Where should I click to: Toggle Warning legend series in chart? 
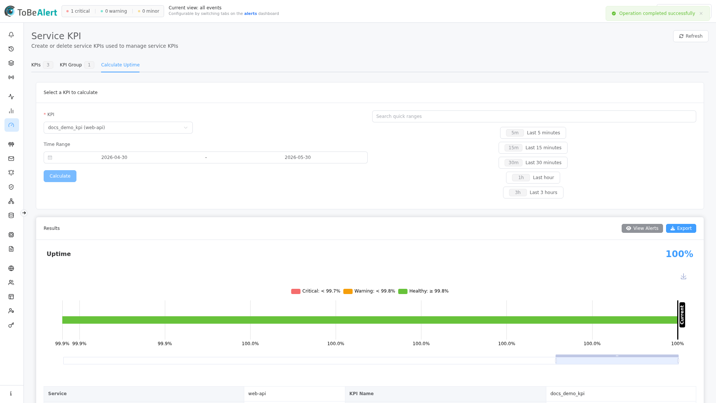pos(369,291)
